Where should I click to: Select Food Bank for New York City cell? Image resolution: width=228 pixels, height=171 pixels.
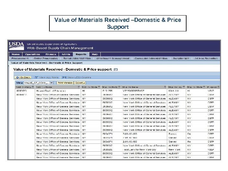click(144, 149)
